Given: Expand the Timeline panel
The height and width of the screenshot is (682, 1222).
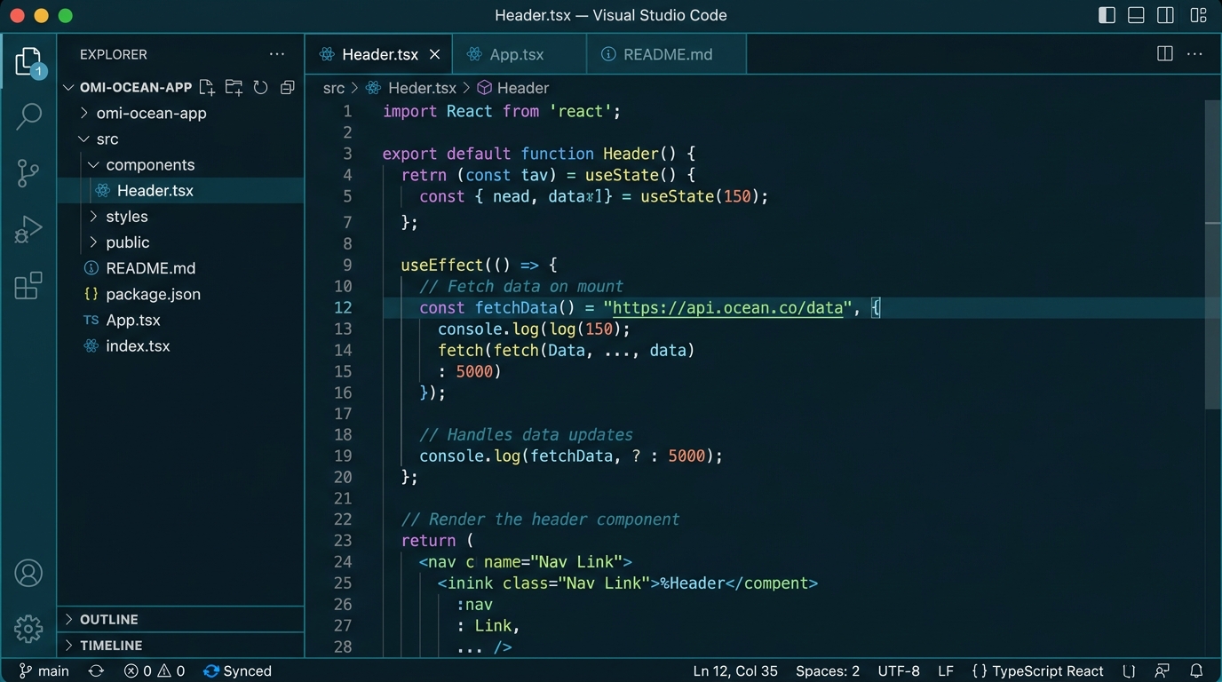Looking at the screenshot, I should [x=181, y=645].
